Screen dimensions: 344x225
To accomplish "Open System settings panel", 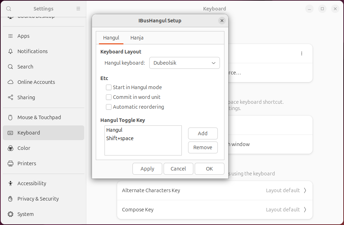I will point(43,214).
